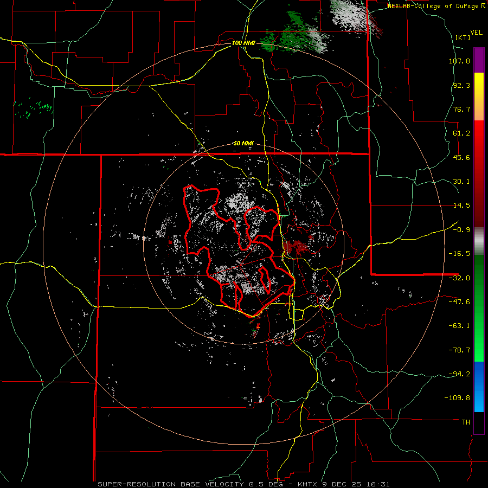Click the -47.6 velocity scale value

tap(459, 302)
